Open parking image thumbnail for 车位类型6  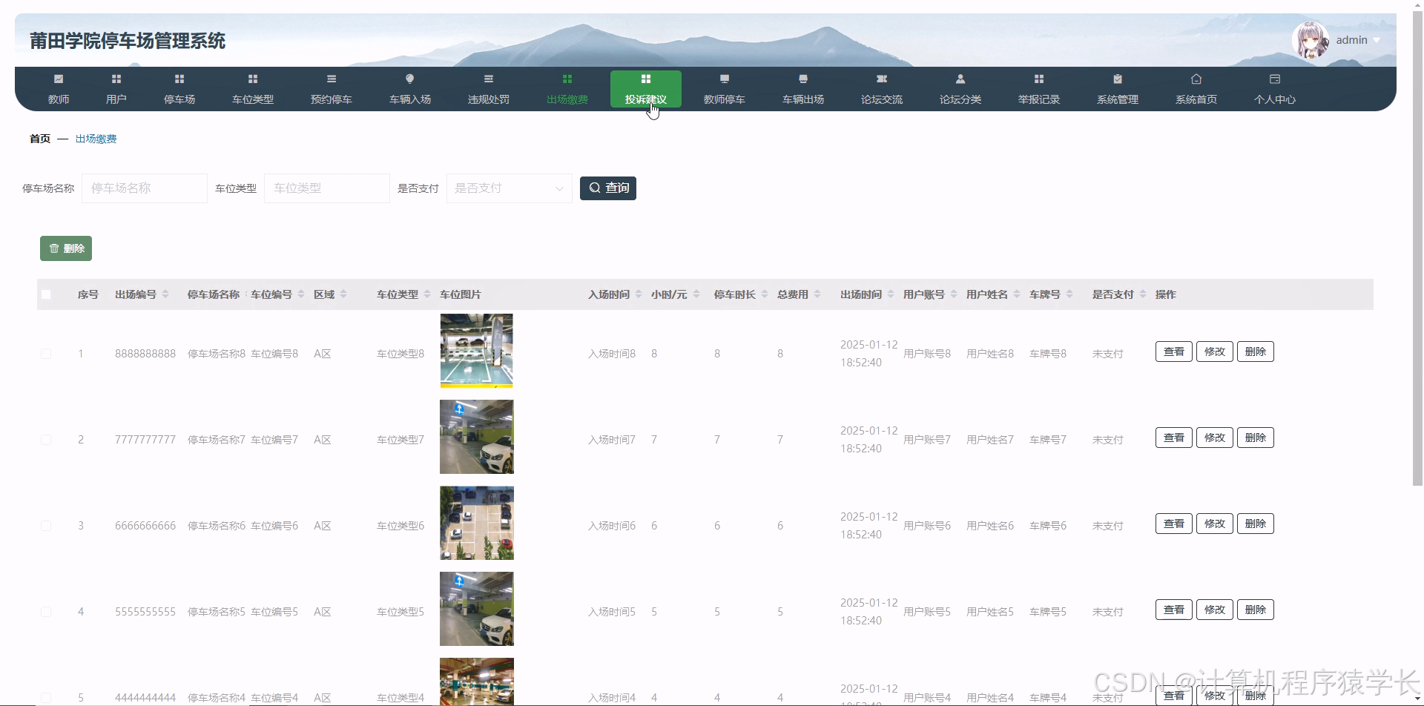477,523
